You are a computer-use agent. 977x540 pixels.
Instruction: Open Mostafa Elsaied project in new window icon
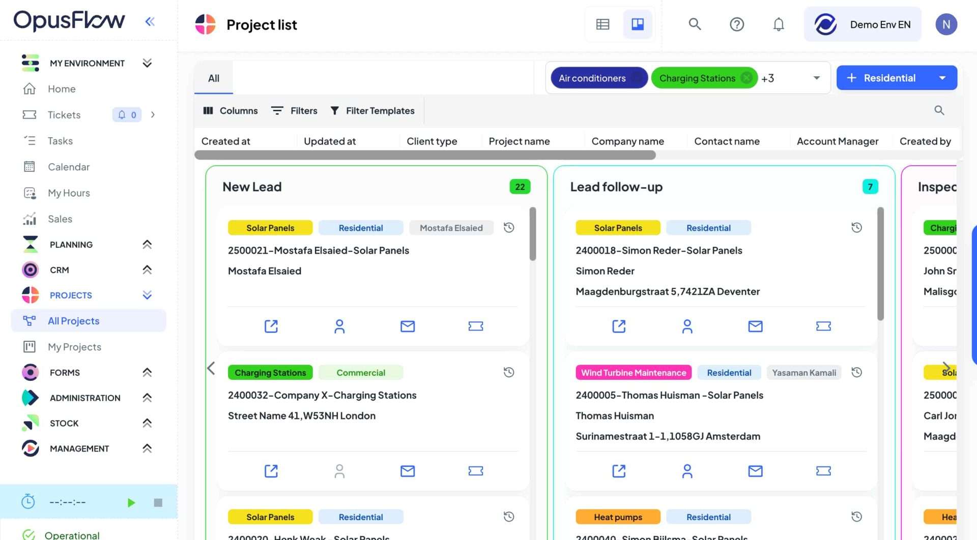point(271,326)
